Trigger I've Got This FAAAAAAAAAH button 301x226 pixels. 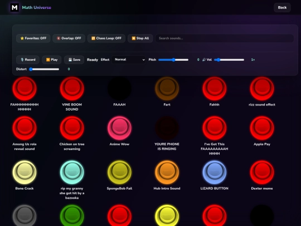pyautogui.click(x=215, y=128)
